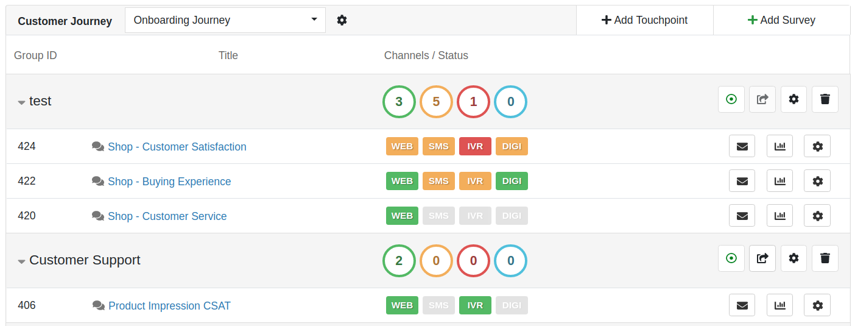
Task: Click share icon in Customer Support group
Action: (762, 258)
